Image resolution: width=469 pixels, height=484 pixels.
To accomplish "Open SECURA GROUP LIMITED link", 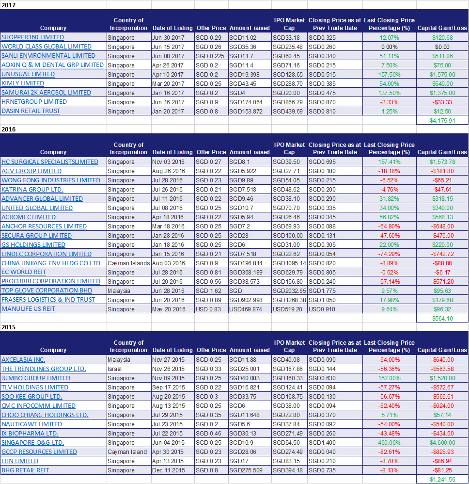I will click(x=37, y=236).
